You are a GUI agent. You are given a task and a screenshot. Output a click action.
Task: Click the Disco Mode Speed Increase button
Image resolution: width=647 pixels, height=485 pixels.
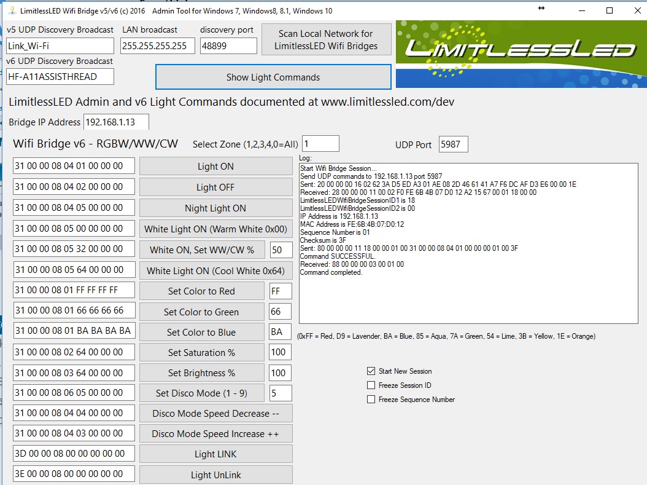coord(215,434)
